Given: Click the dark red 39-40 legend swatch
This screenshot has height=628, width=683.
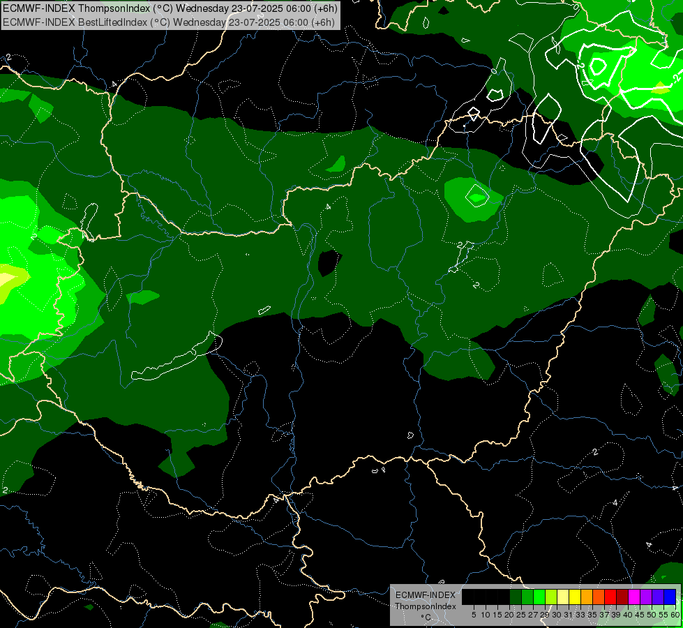Looking at the screenshot, I should (x=622, y=597).
